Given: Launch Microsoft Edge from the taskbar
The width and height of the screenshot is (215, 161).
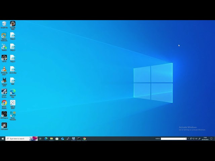Looking at the screenshot, I should (x=46, y=139).
